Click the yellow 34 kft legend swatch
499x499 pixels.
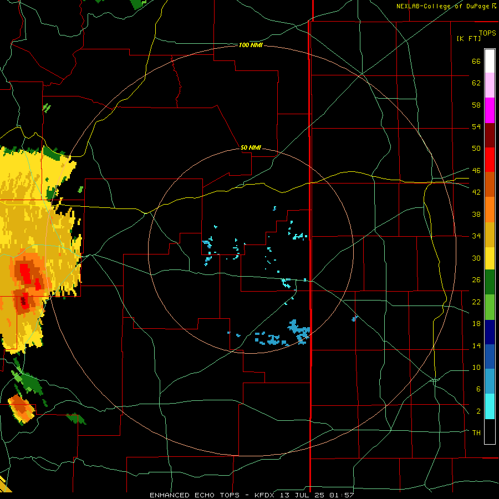pos(490,258)
